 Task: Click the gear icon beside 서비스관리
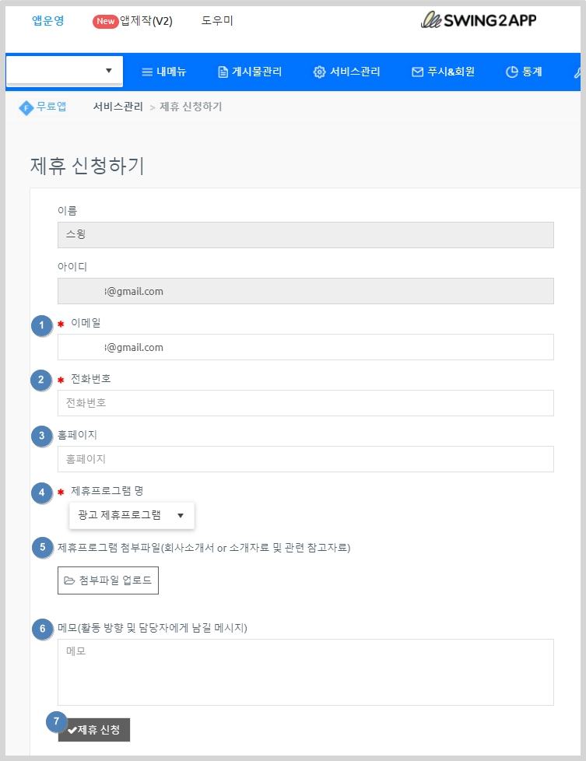pos(319,72)
